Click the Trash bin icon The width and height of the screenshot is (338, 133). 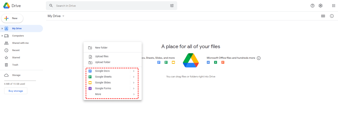(6, 65)
